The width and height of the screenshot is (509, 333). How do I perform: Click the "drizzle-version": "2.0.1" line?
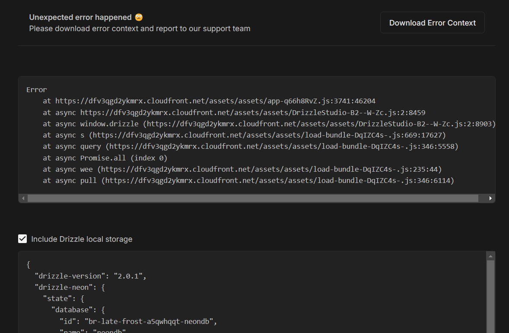tap(91, 276)
